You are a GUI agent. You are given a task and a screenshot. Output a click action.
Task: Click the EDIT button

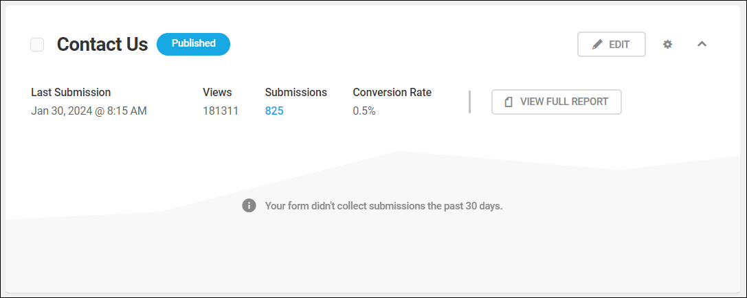(612, 45)
